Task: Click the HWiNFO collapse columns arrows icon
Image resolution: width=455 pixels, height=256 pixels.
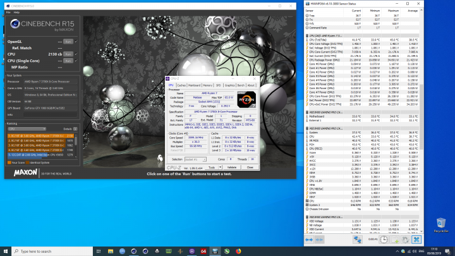Action: [319, 240]
